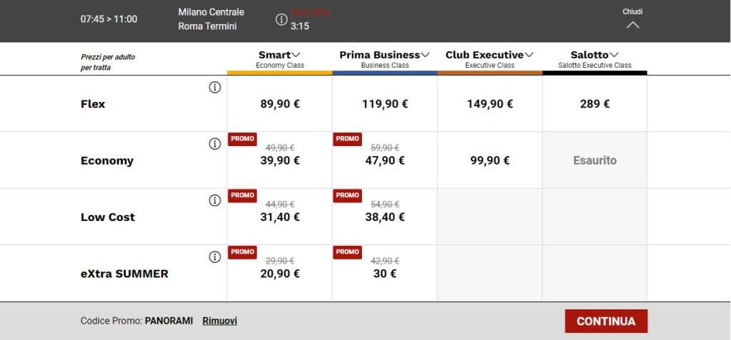Choose Club Executive Economy 99,90 € price
731x340 pixels.
click(490, 160)
